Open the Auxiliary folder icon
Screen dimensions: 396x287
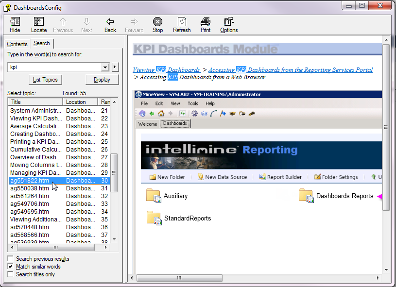coord(154,196)
